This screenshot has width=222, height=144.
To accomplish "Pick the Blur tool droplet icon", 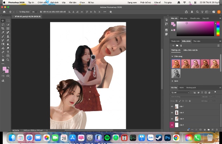I will [8, 44].
